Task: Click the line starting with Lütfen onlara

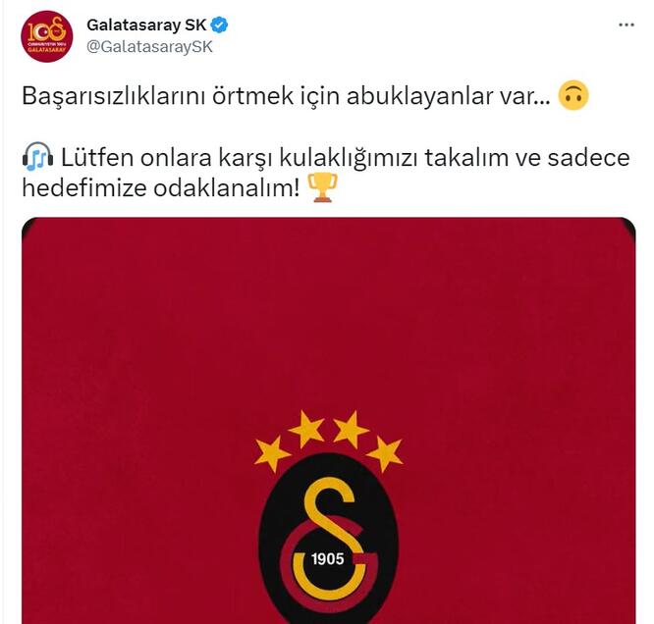Action: (346, 158)
